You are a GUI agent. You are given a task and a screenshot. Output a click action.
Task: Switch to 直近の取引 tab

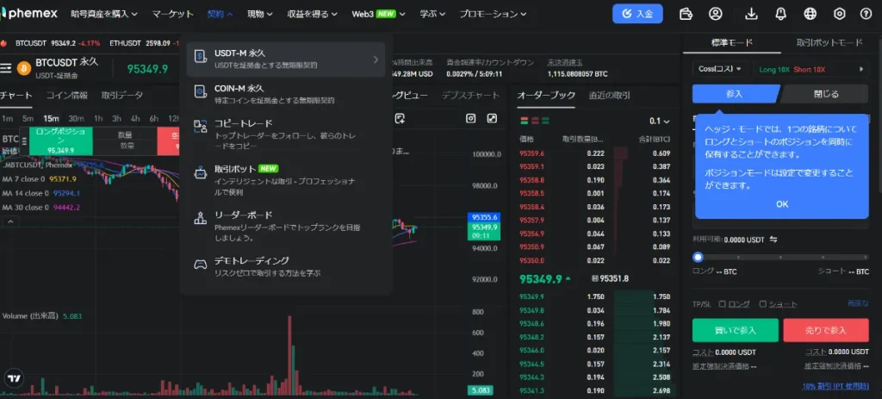[x=610, y=95]
